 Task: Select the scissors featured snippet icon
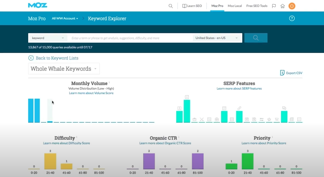[x=202, y=120]
